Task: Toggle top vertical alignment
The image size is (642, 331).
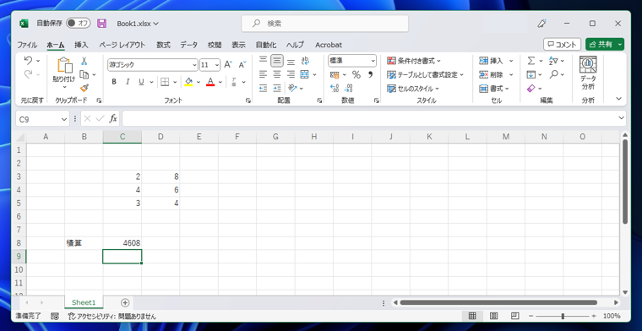Action: pos(264,61)
